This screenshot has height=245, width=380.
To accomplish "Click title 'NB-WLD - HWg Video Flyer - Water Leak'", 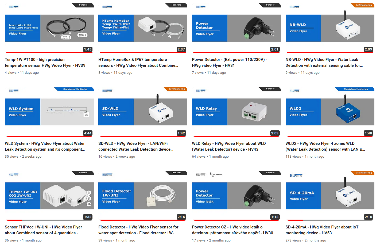I will point(324,63).
